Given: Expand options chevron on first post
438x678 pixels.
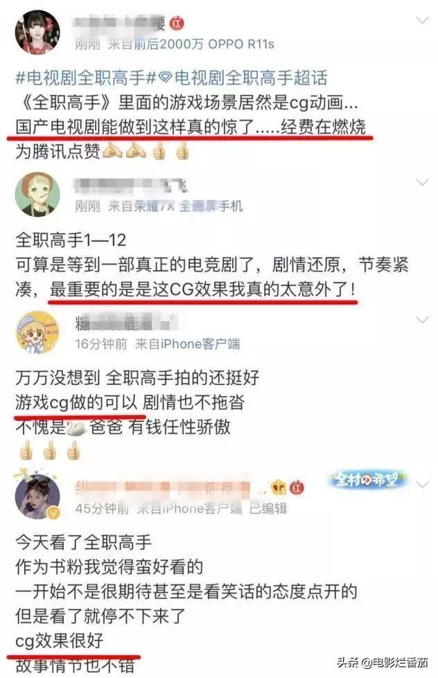Looking at the screenshot, I should click(422, 20).
